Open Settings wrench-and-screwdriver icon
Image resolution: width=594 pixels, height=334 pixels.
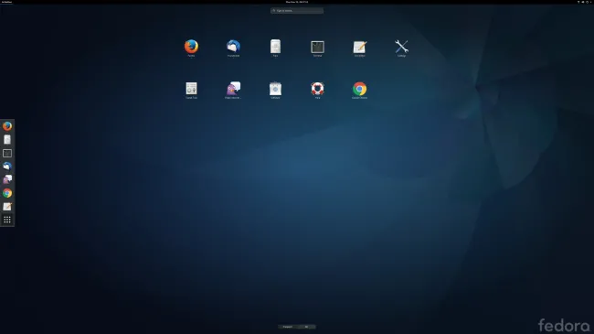coord(401,47)
